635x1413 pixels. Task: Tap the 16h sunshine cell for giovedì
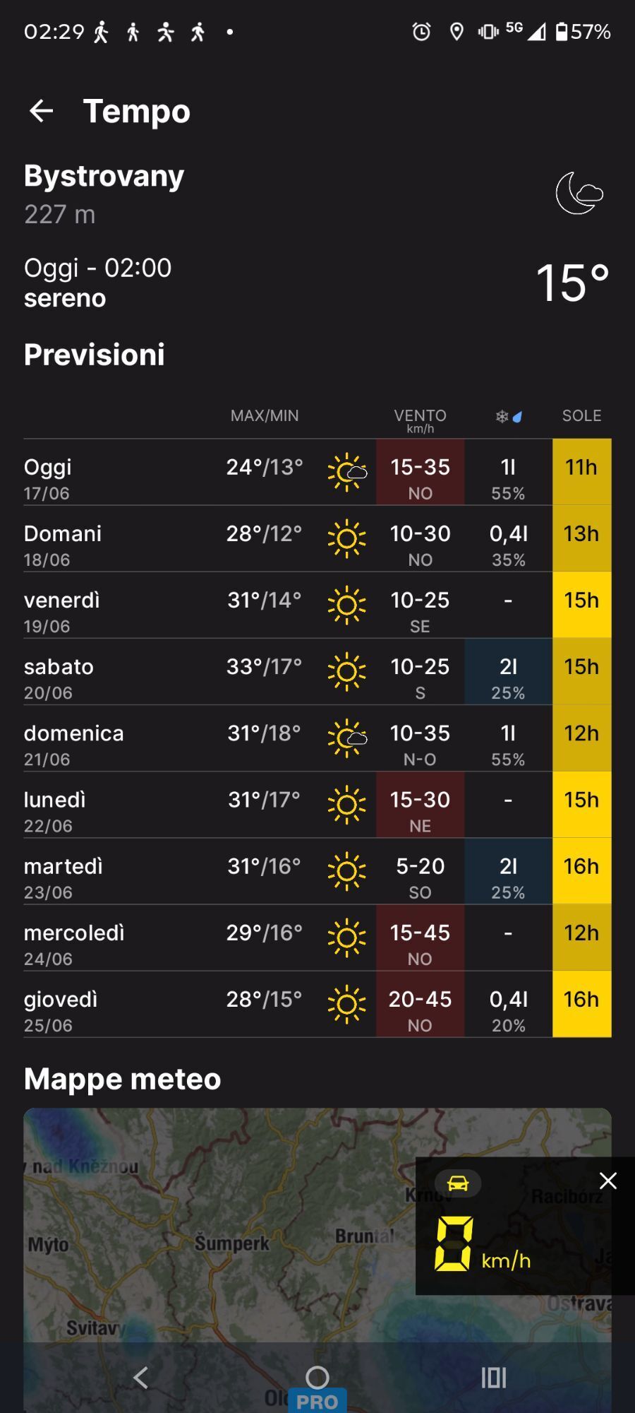582,1005
